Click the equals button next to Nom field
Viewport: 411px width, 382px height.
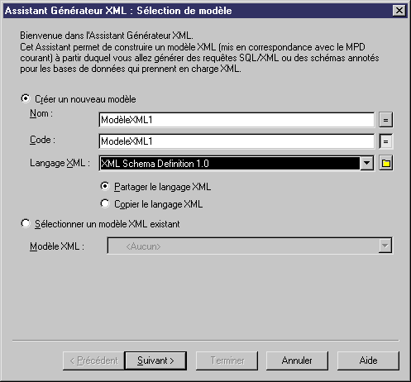385,120
